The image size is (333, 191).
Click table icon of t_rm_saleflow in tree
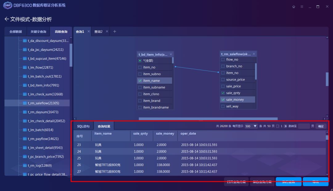[25, 103]
